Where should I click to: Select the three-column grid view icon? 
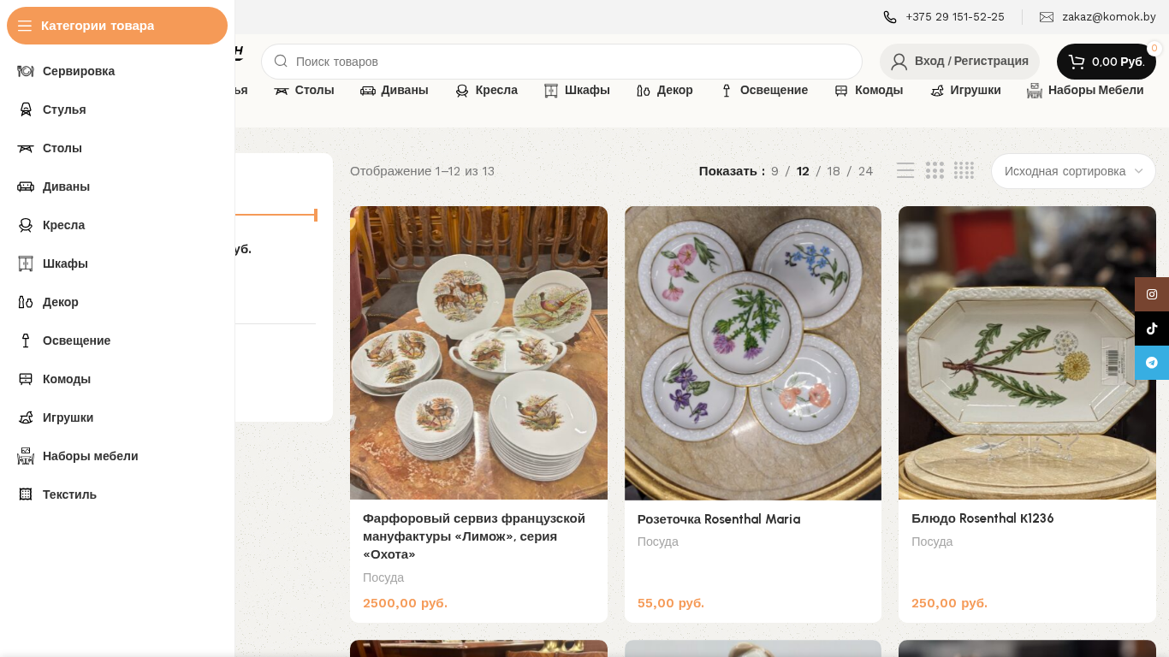pos(935,171)
